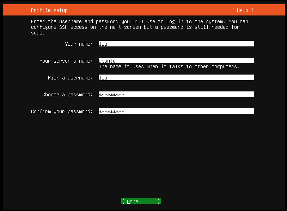Viewport: 287px width, 211px height.
Task: Click the 'Confirm your password:' label
Action: point(62,111)
